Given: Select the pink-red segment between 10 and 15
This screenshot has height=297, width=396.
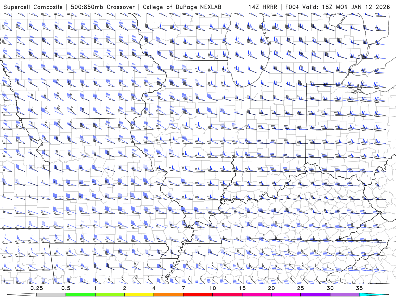Looking at the screenshot, I should [x=227, y=295].
